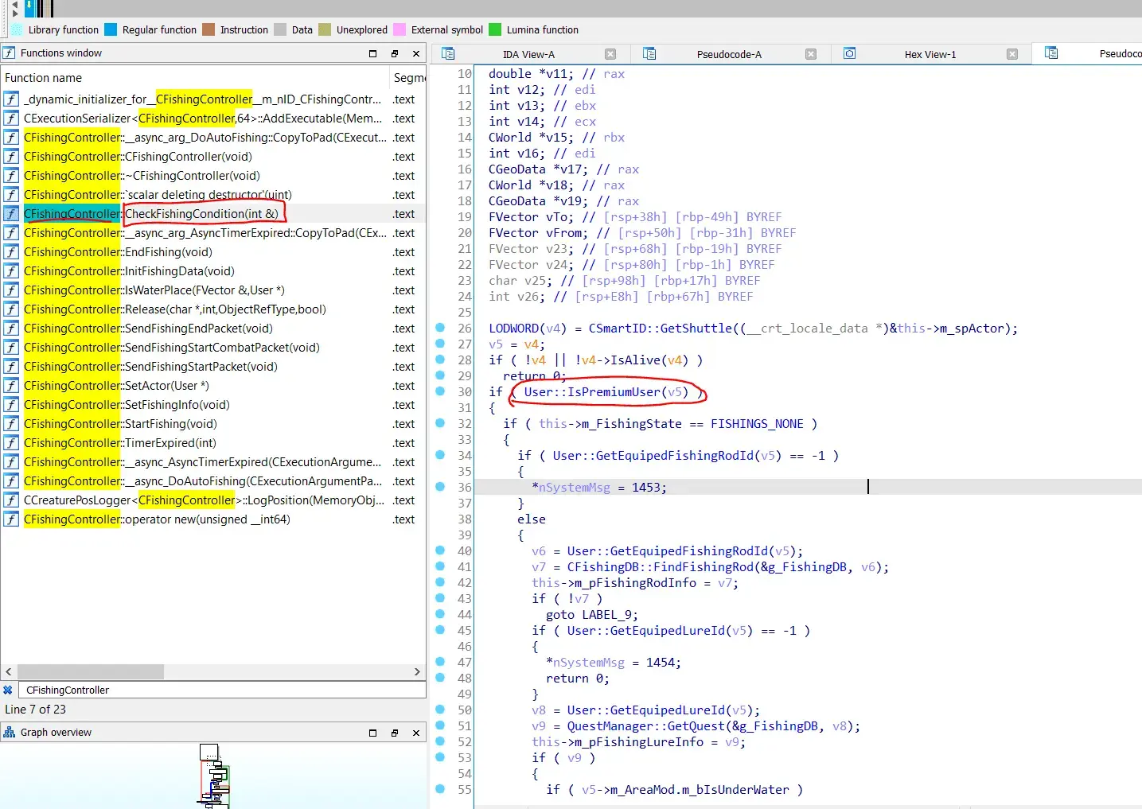The width and height of the screenshot is (1142, 809).
Task: Click the function icon beside SendFishingEndPacket(void)
Action: click(x=11, y=329)
